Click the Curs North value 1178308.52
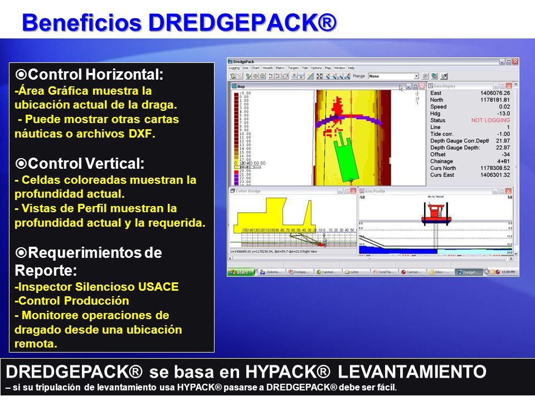Viewport: 535px width, 401px height. coord(495,168)
